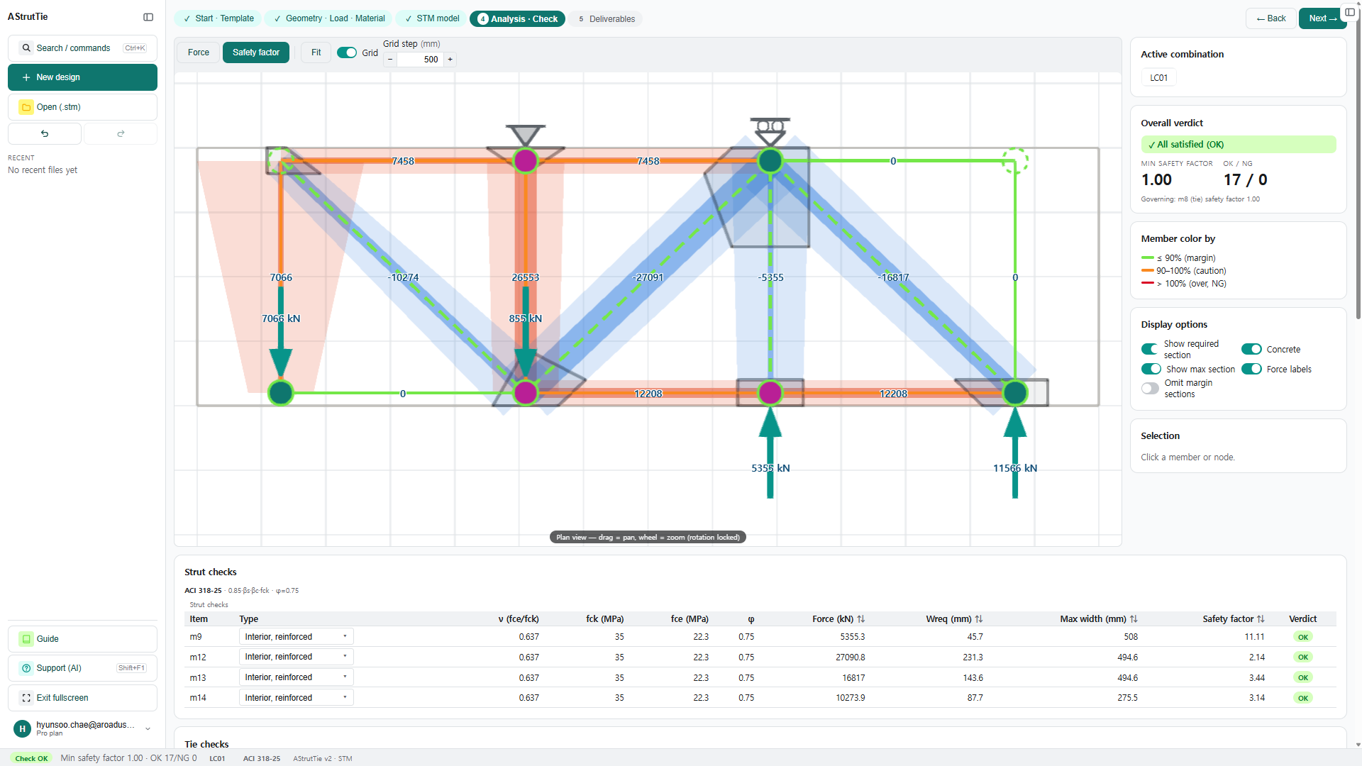The height and width of the screenshot is (766, 1362).
Task: Click the Check OK status badge
Action: (31, 758)
